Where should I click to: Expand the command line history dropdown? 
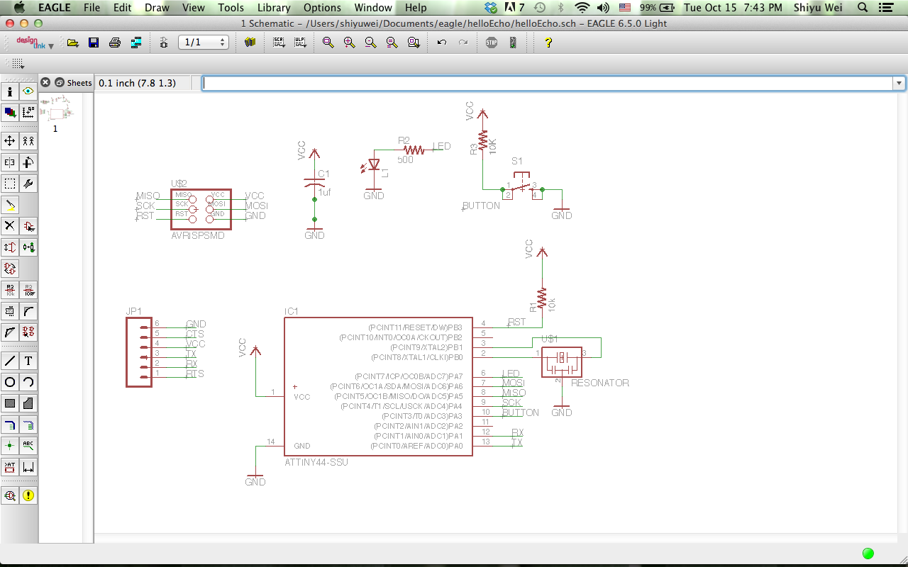tap(899, 83)
